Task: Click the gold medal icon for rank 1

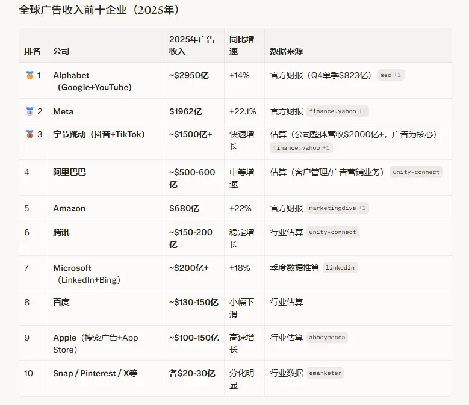Action: click(30, 75)
